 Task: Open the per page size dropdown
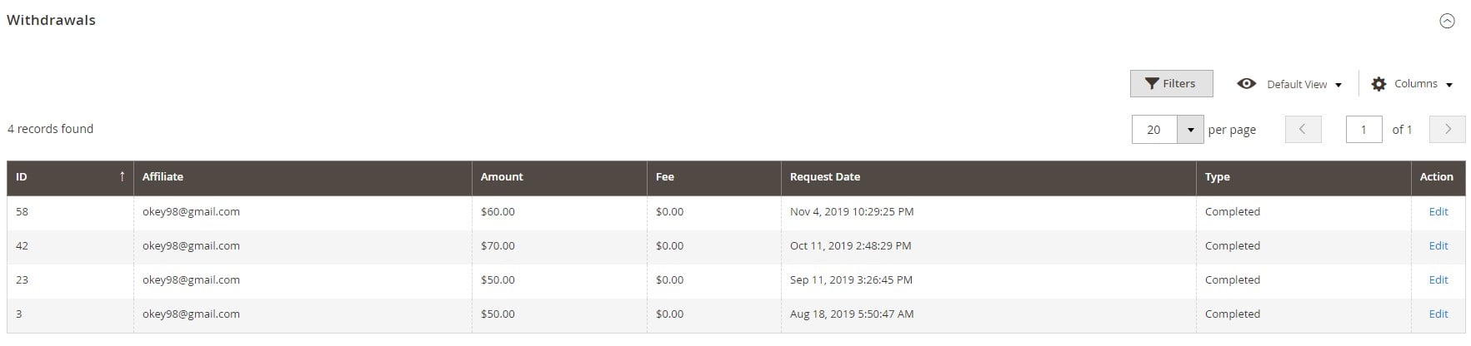1190,130
